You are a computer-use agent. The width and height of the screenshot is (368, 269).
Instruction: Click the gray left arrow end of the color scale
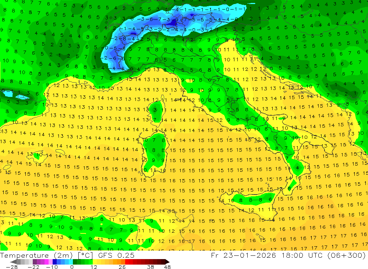pos(13,262)
